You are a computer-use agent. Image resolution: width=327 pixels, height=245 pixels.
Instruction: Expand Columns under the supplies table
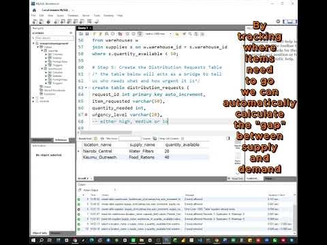46,54
